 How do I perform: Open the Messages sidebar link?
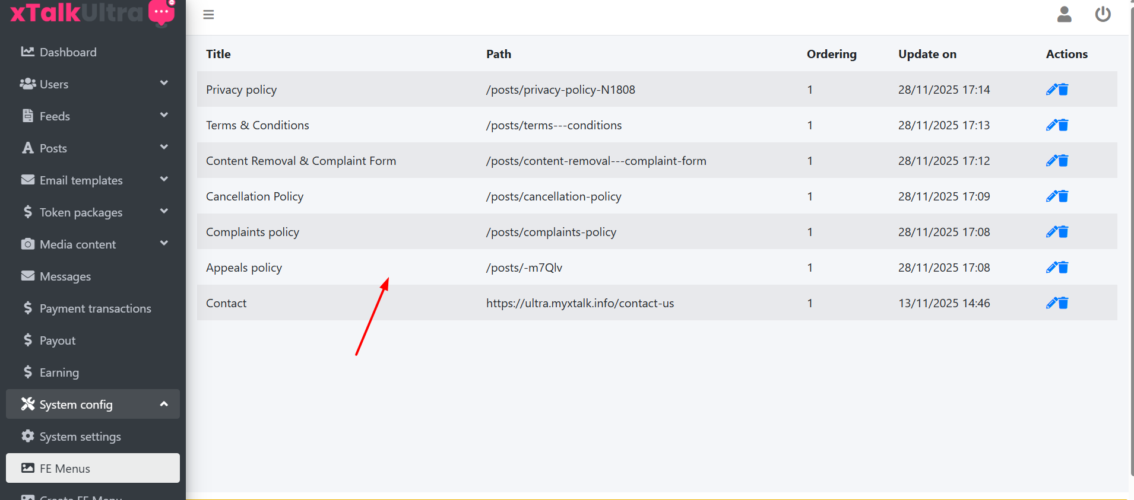click(65, 276)
